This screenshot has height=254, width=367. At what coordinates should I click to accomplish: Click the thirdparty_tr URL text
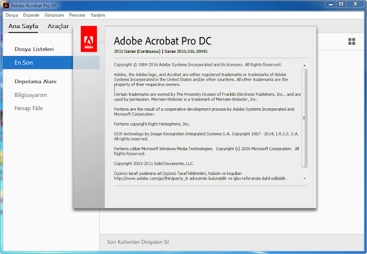click(x=151, y=178)
